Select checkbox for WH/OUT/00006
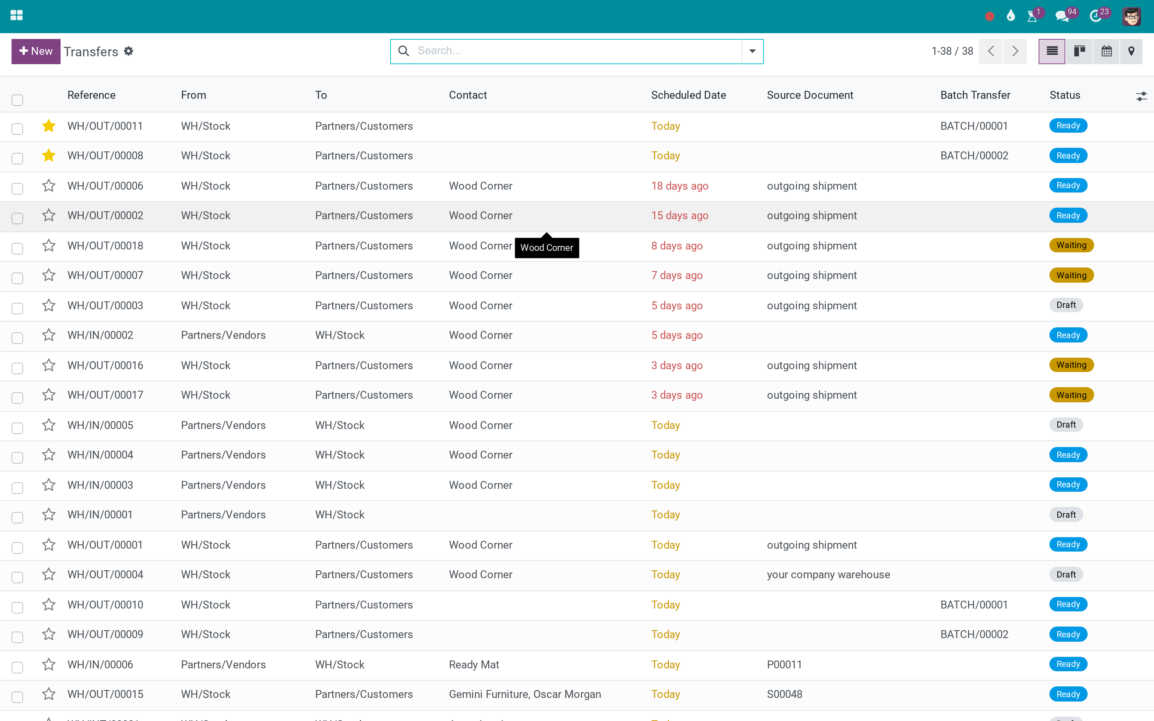This screenshot has height=721, width=1154. tap(18, 188)
